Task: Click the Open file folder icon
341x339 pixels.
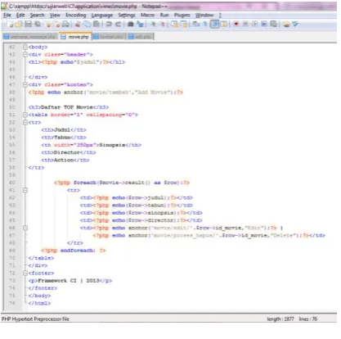Action: 19,25
